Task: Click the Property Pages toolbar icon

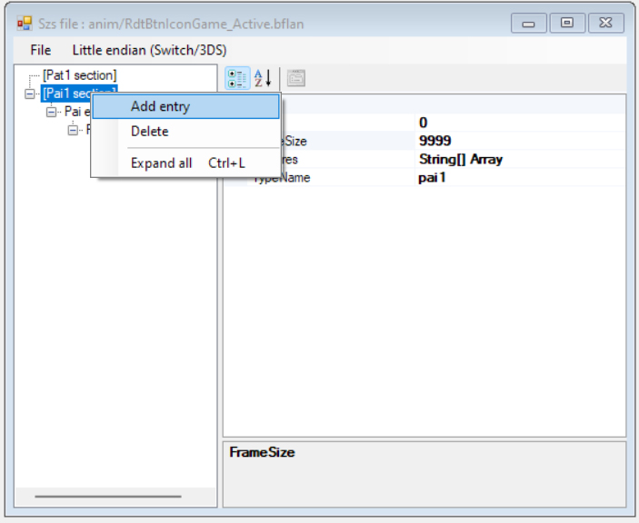Action: pyautogui.click(x=296, y=78)
